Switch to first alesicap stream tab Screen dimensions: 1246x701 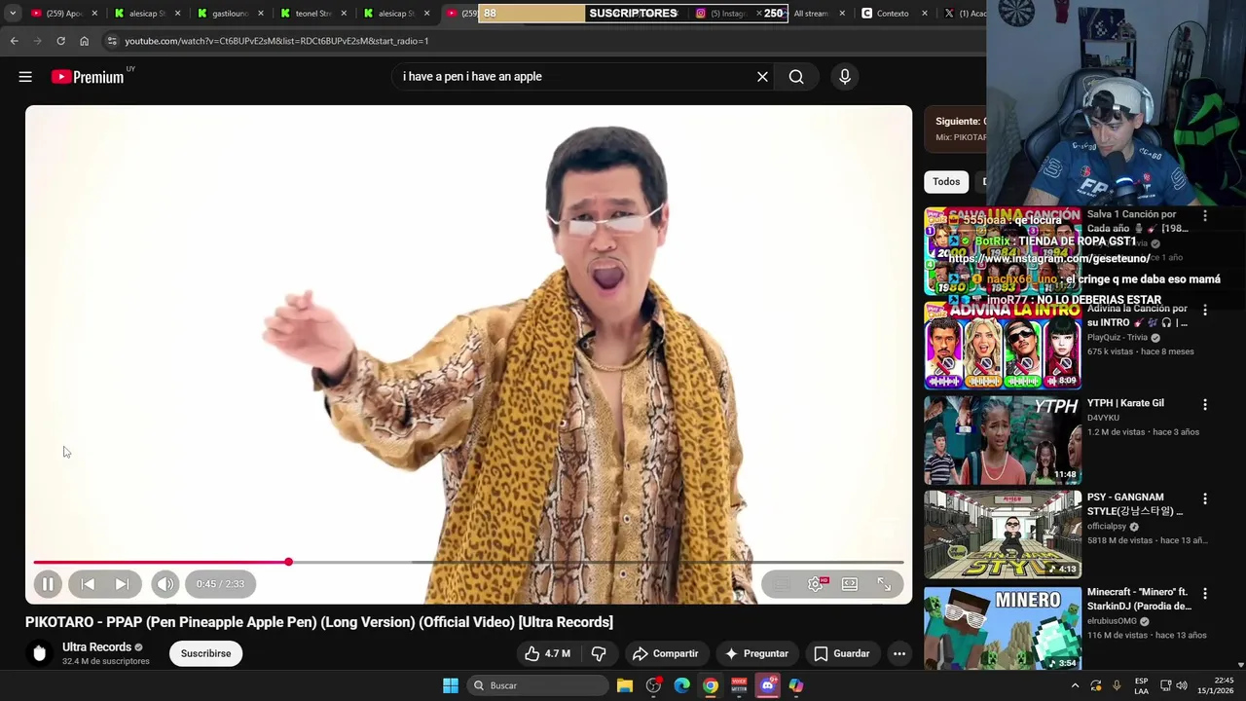point(148,14)
